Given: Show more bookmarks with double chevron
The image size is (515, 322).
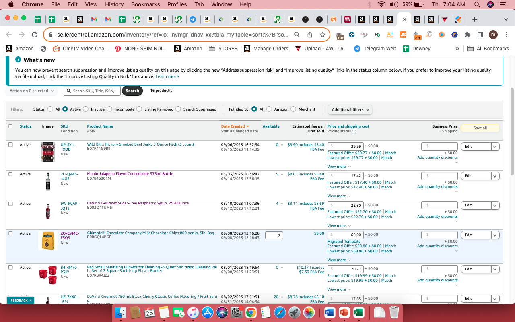Looking at the screenshot, I should pyautogui.click(x=457, y=49).
